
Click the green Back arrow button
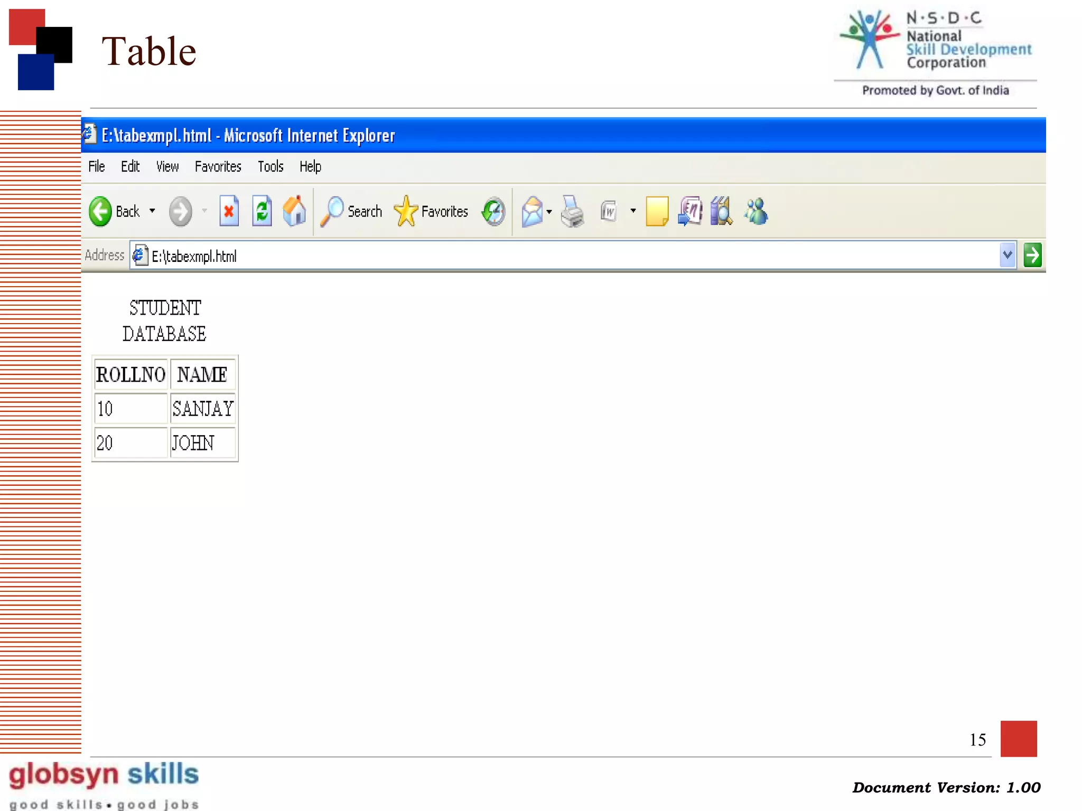[100, 211]
